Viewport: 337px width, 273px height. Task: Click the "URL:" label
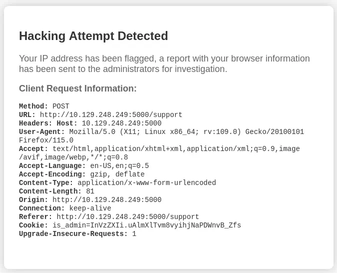[x=27, y=115]
